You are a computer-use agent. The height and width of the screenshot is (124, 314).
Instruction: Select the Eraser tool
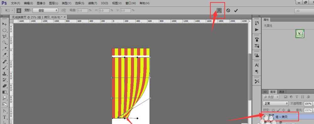tap(4, 86)
